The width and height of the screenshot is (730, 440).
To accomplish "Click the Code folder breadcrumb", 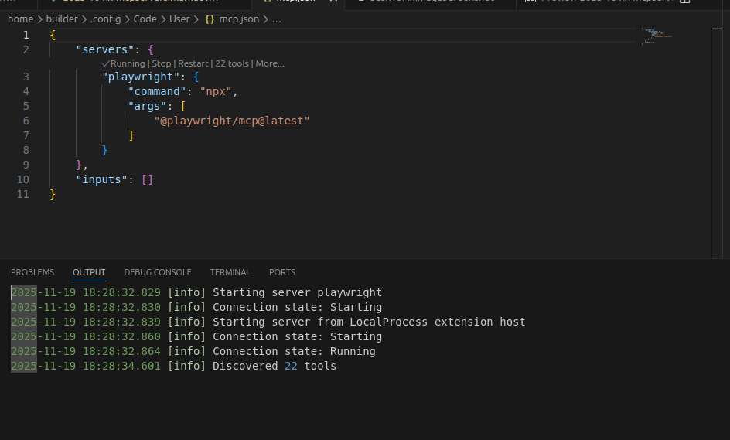I will (145, 19).
